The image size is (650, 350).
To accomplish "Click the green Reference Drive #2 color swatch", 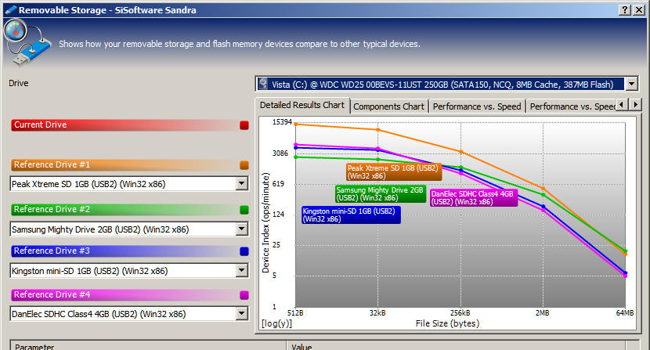I will pos(244,210).
